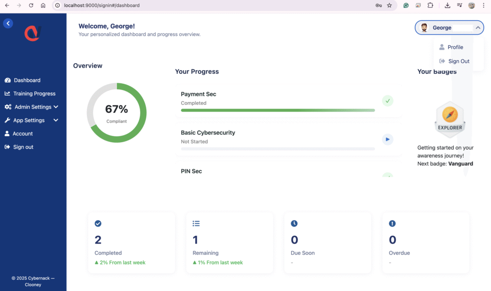Click the Remaining card list icon

pyautogui.click(x=196, y=224)
